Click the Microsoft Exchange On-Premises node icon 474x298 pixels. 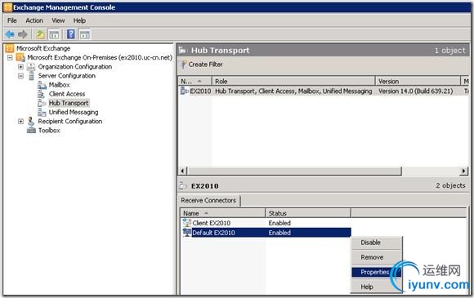tap(20, 57)
